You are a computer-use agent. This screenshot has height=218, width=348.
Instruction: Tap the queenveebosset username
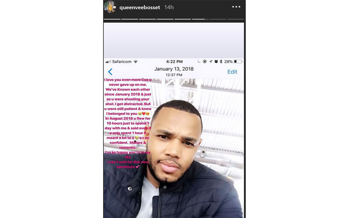[x=140, y=7]
